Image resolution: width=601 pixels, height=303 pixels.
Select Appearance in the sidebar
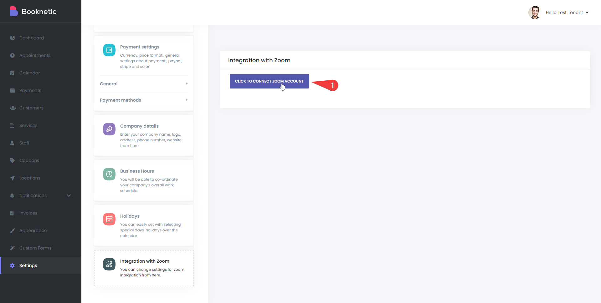click(x=41, y=230)
